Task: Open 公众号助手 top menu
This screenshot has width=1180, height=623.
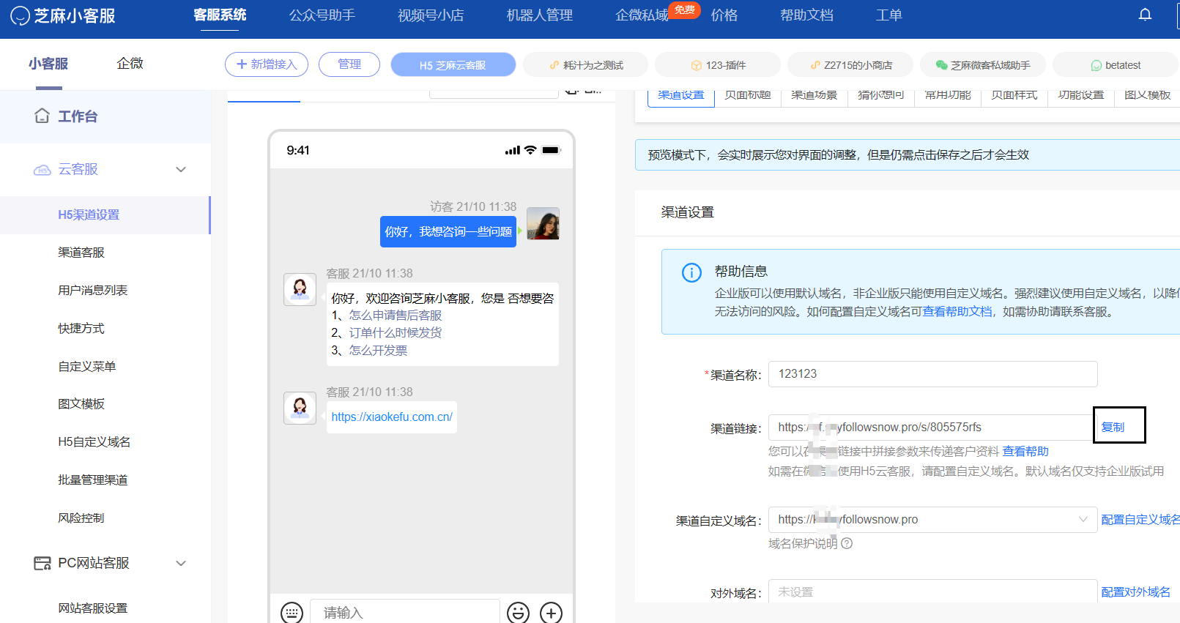Action: [x=322, y=15]
